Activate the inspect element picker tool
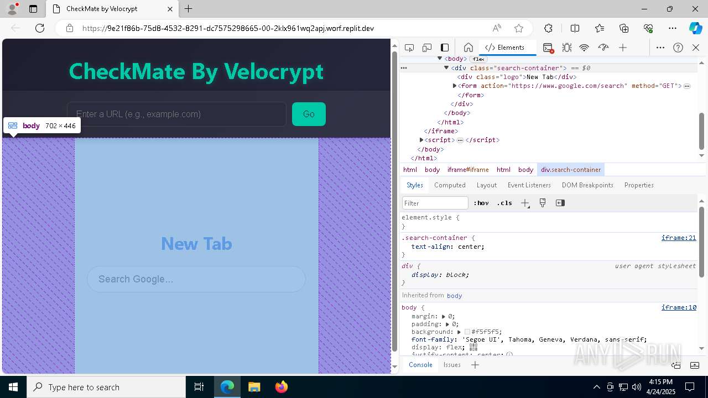The image size is (708, 398). click(x=409, y=48)
